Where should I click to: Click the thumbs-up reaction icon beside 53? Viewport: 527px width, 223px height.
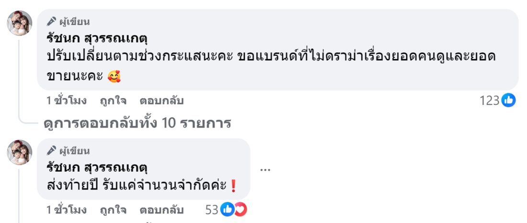(x=227, y=209)
